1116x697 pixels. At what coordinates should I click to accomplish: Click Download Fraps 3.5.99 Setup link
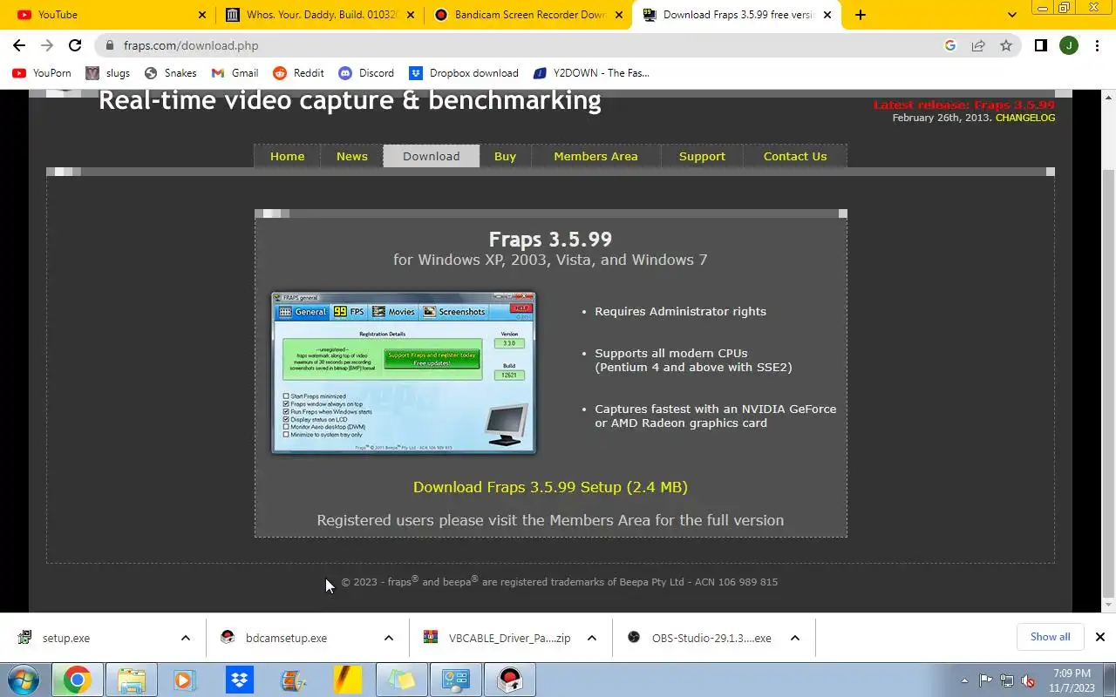(550, 487)
